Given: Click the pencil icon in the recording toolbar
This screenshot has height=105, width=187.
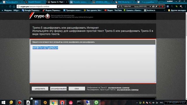Looking at the screenshot, I should coord(156,6).
